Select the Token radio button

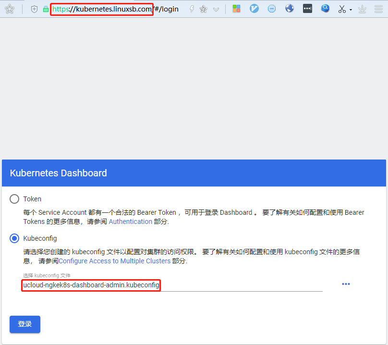click(15, 199)
